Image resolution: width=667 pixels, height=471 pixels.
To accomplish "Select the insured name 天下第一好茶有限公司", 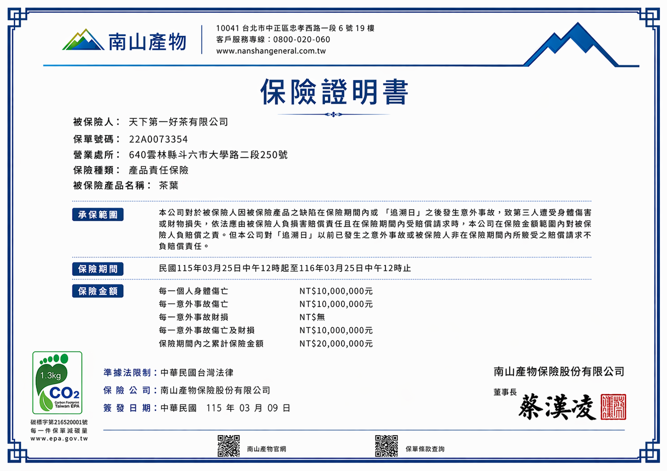I will 178,122.
